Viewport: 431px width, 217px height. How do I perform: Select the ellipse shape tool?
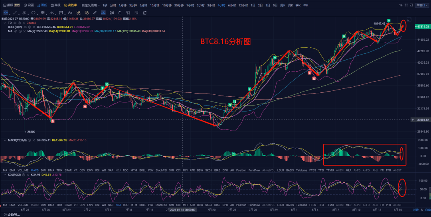pos(33,13)
